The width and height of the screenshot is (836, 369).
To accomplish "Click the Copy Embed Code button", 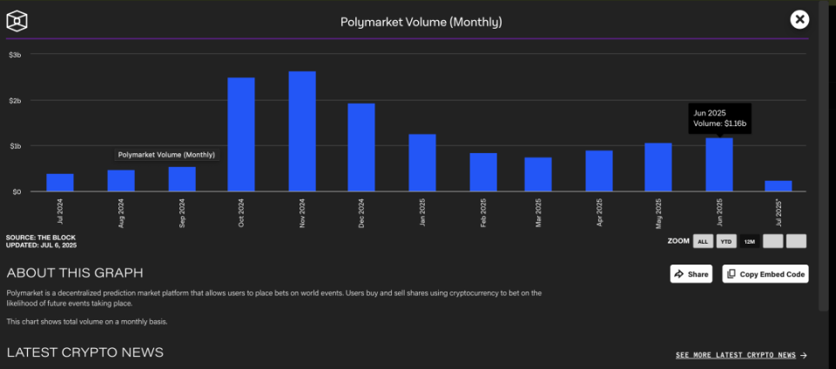I will tap(765, 273).
